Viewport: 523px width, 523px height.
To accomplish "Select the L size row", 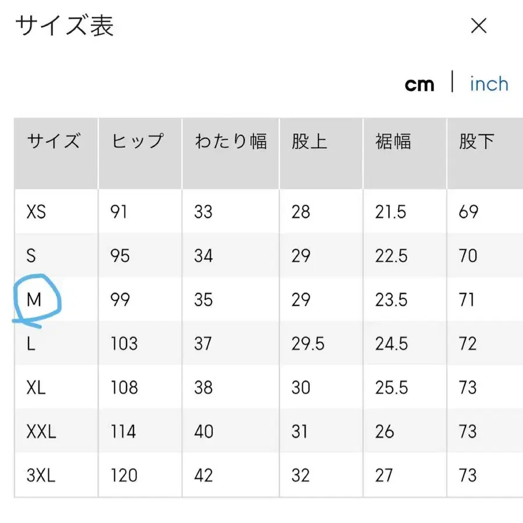I will pyautogui.click(x=33, y=343).
